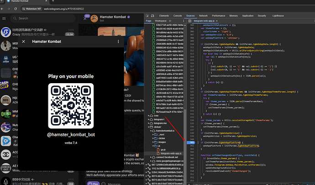Go back with the browser back arrow
The image size is (315, 185).
2,9
